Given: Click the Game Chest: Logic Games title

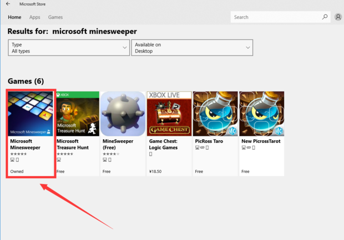Looking at the screenshot, I should click(163, 144).
